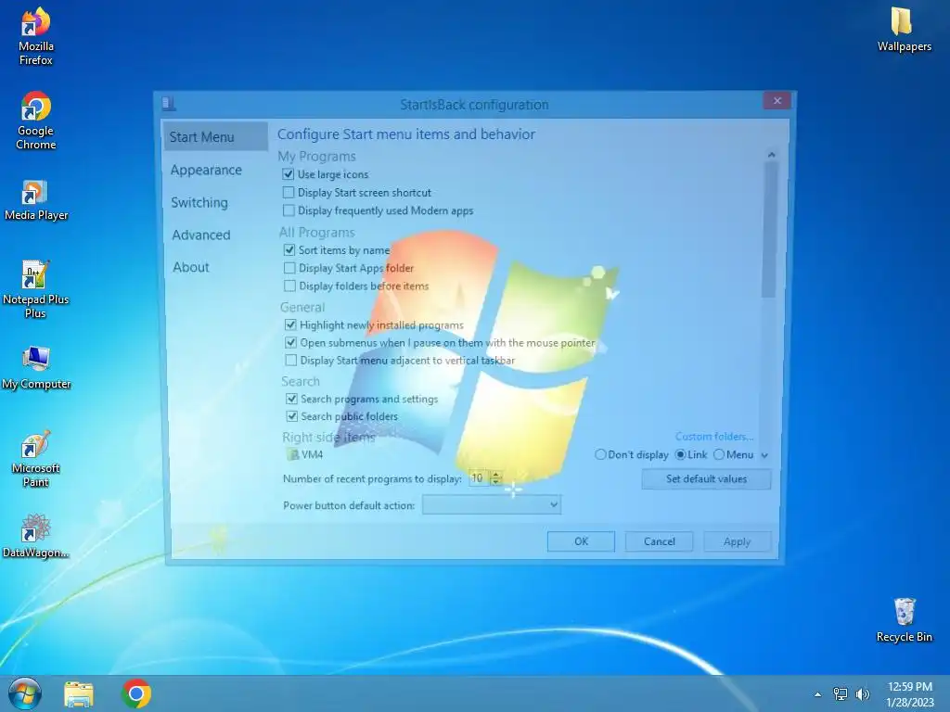The image size is (950, 712).
Task: Click the recent programs number field
Action: [x=480, y=478]
